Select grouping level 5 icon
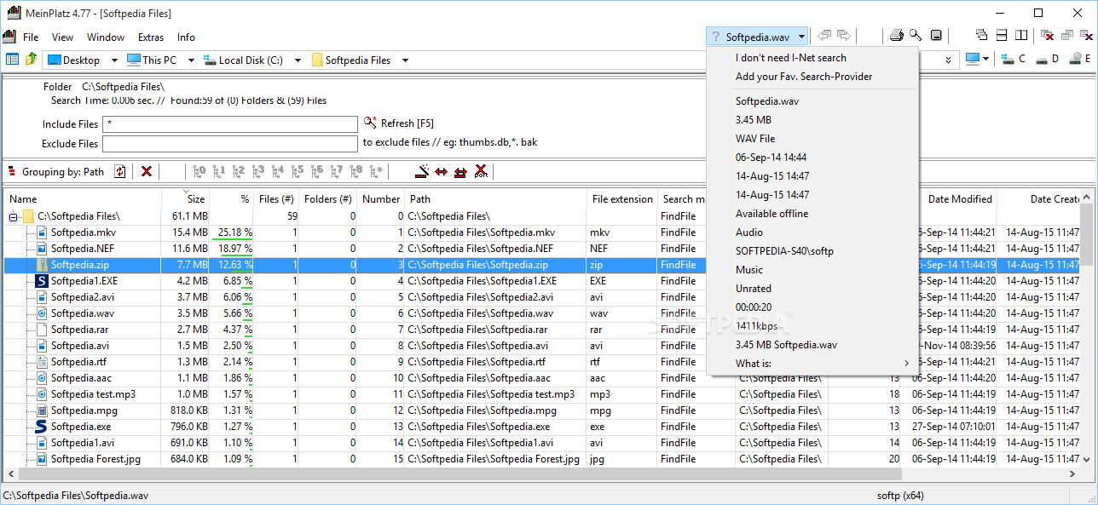Image resolution: width=1098 pixels, height=505 pixels. point(298,171)
